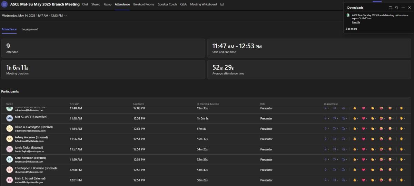Screen dimensions: 414x186
Task: Click eschaal@cityofwasilla.gov email text
Action: pos(29,182)
